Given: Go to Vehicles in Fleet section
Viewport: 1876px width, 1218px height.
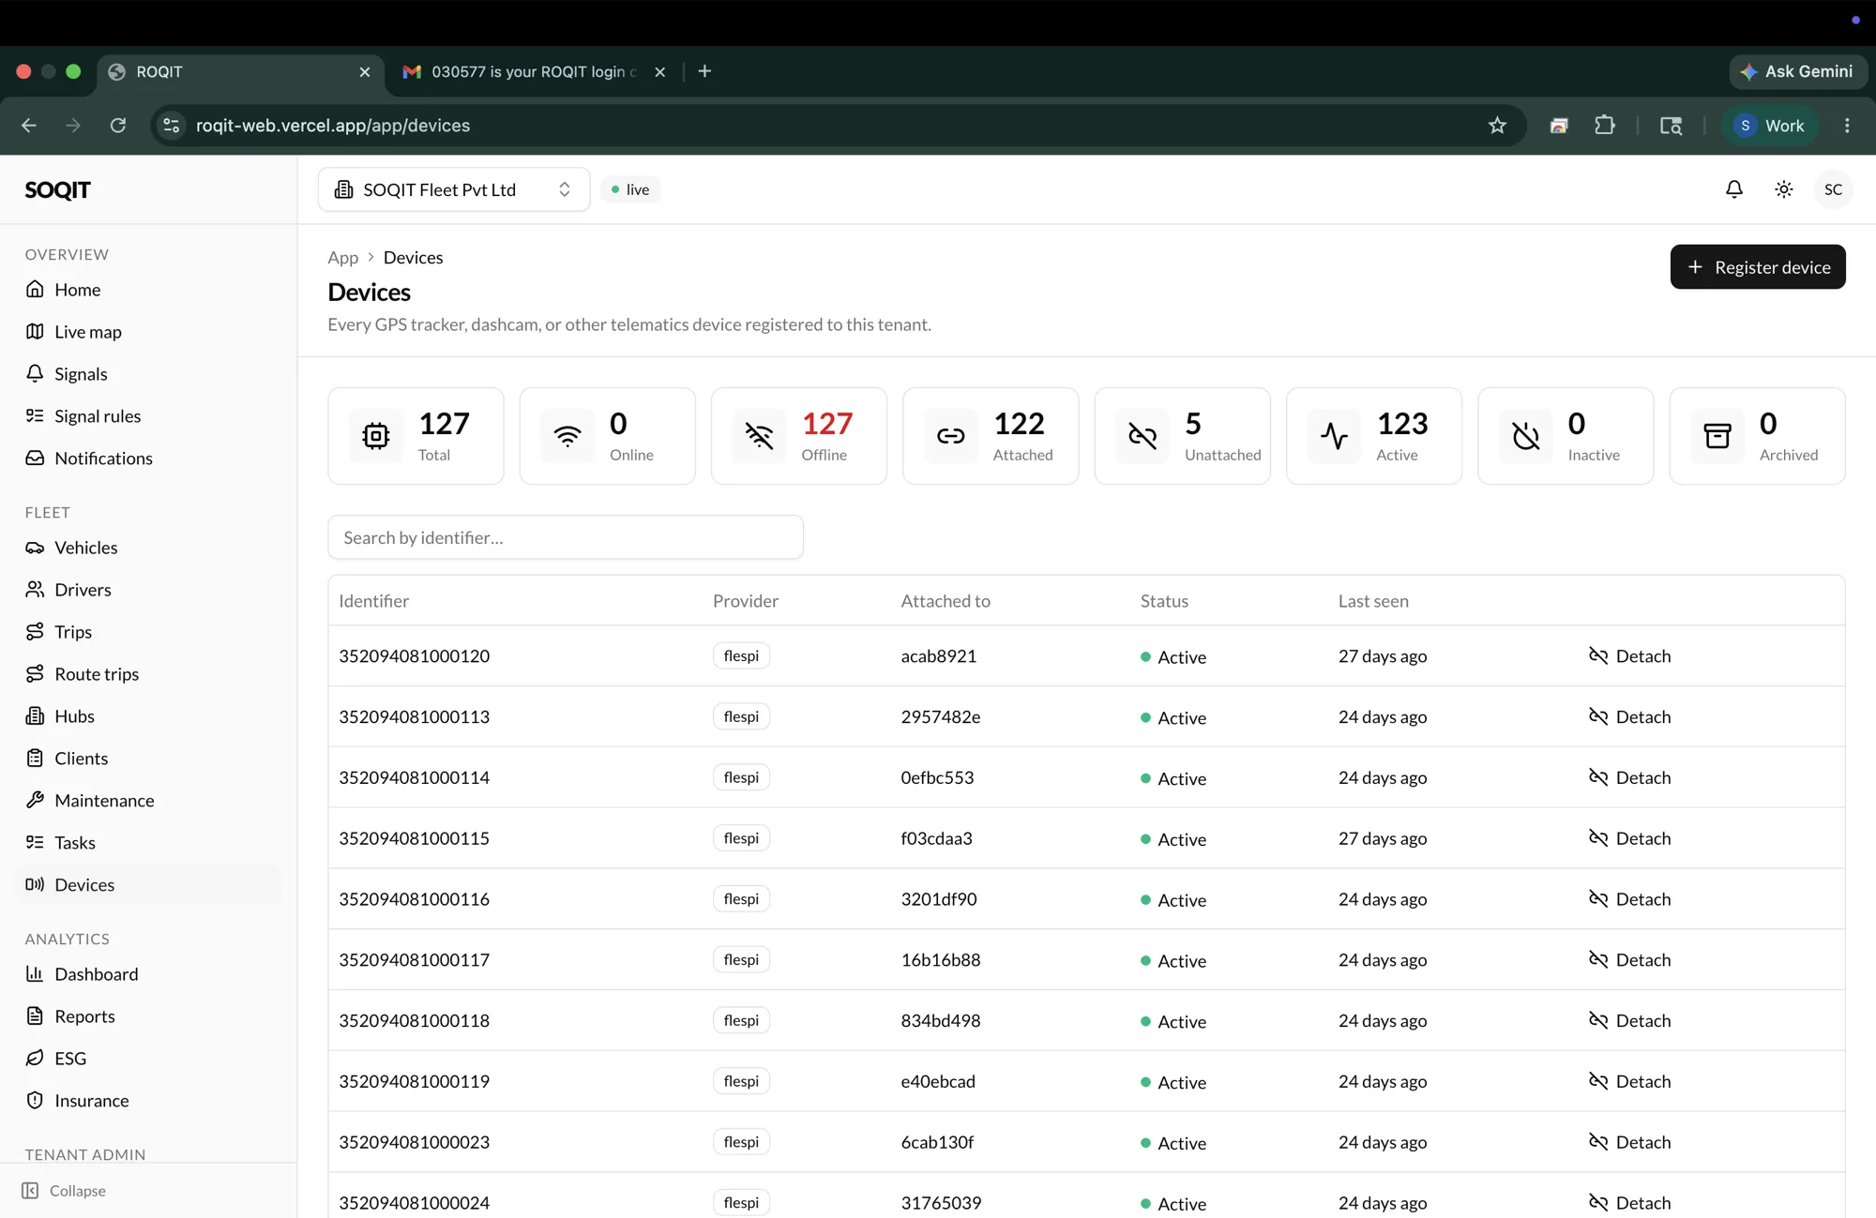Looking at the screenshot, I should pyautogui.click(x=85, y=548).
